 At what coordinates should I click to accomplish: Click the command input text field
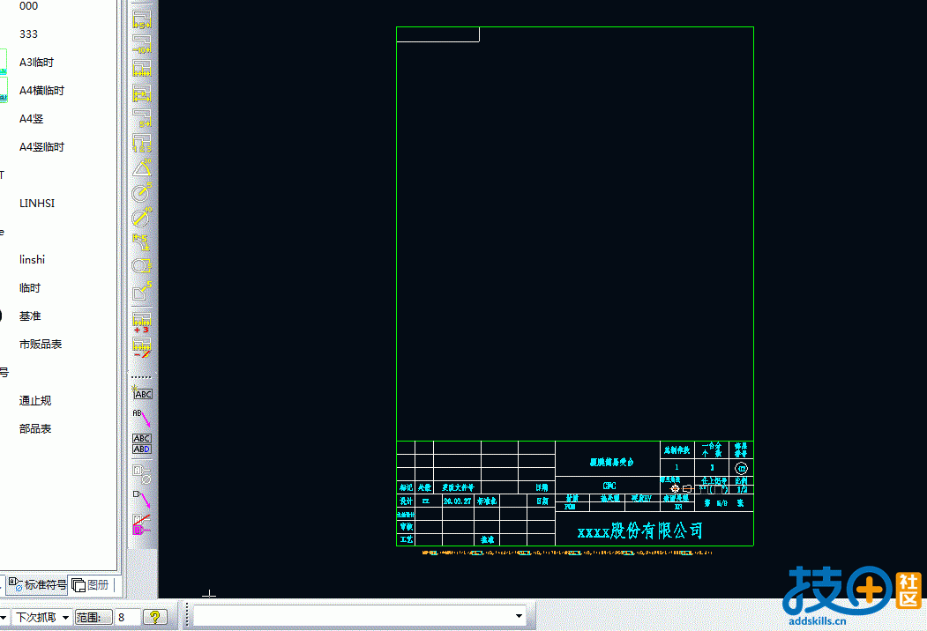pos(354,616)
